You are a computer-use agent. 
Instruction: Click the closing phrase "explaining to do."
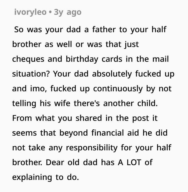coord(45,177)
